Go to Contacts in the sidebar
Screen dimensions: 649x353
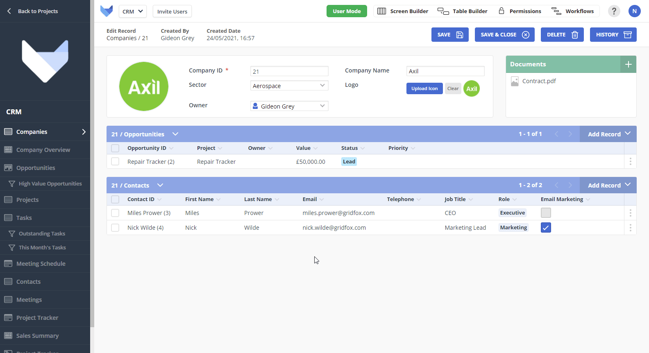pyautogui.click(x=45, y=282)
